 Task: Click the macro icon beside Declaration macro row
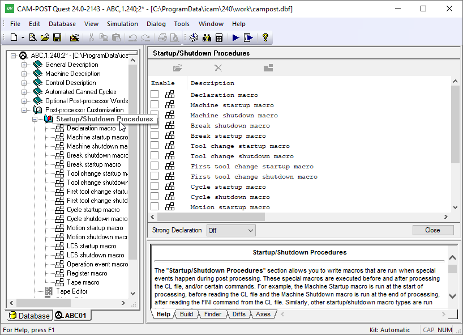point(170,95)
